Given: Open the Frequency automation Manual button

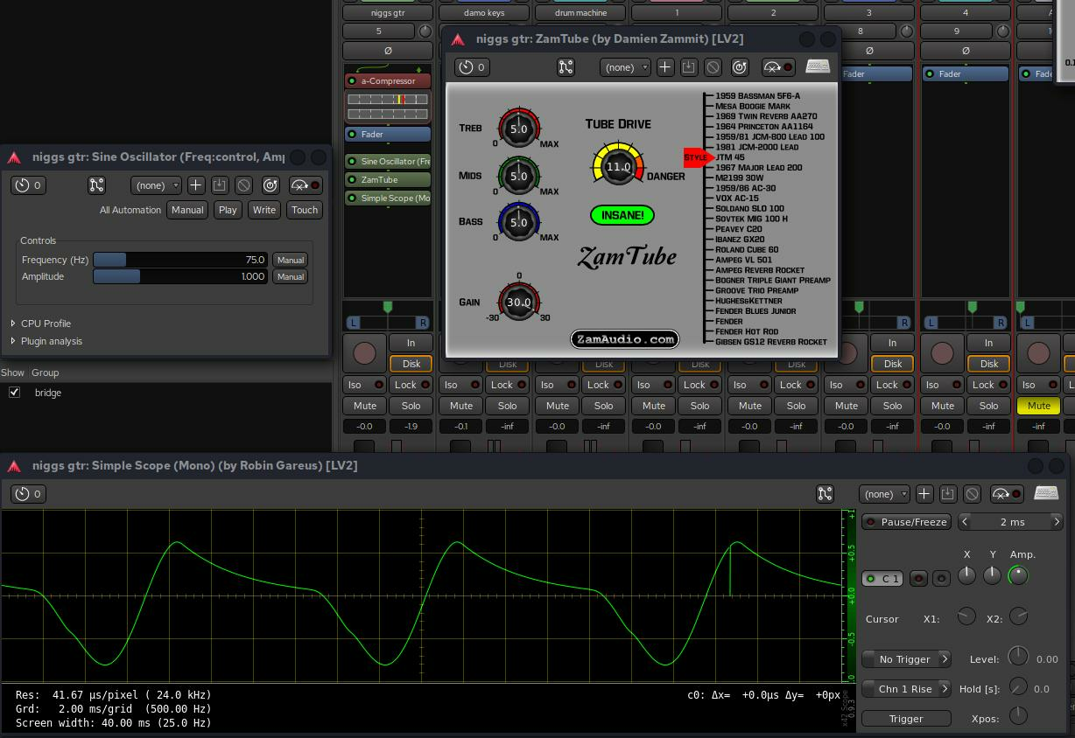Looking at the screenshot, I should point(290,260).
